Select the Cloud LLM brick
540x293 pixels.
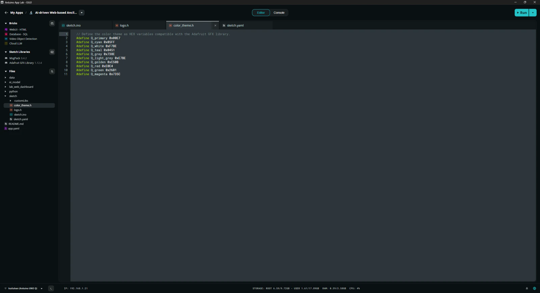[x=16, y=43]
